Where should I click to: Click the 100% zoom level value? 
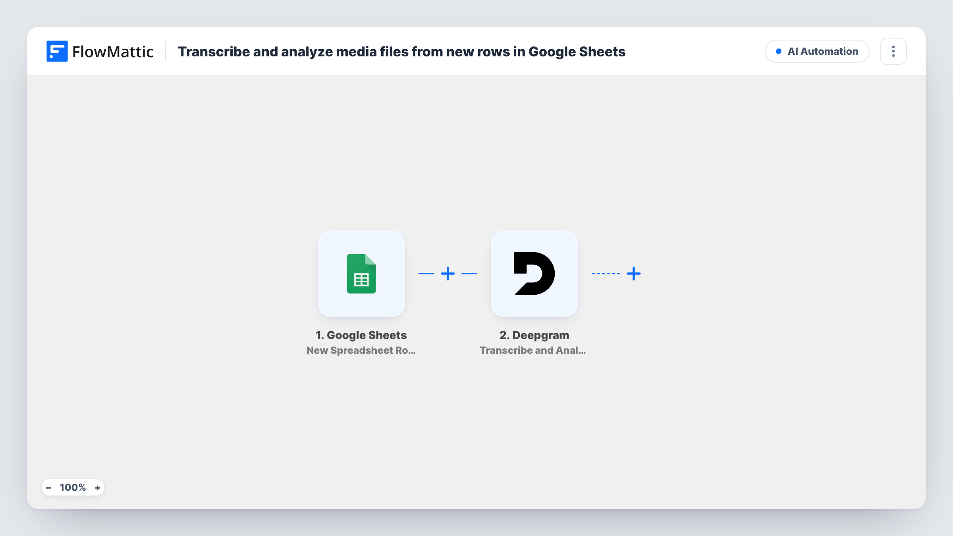pos(73,488)
